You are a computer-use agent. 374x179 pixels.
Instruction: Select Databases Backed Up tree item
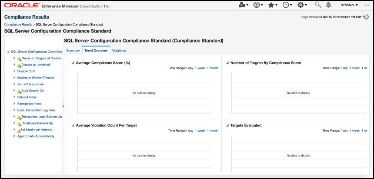point(37,123)
